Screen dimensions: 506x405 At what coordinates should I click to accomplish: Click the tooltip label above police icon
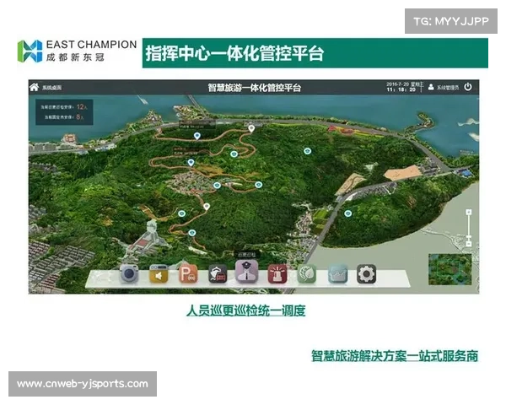246,255
